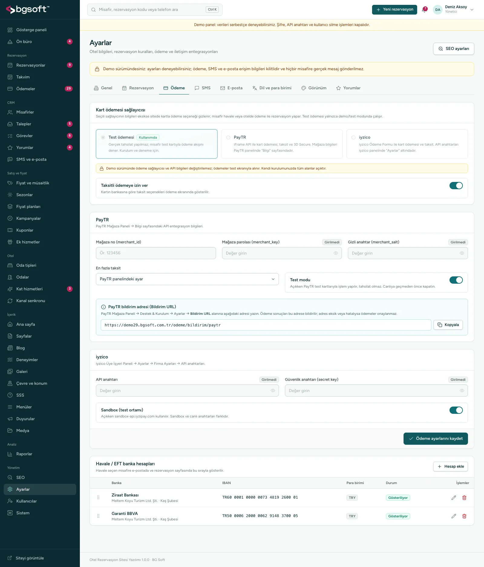Select the PayTR provider radio
The image size is (484, 567).
pos(228,137)
